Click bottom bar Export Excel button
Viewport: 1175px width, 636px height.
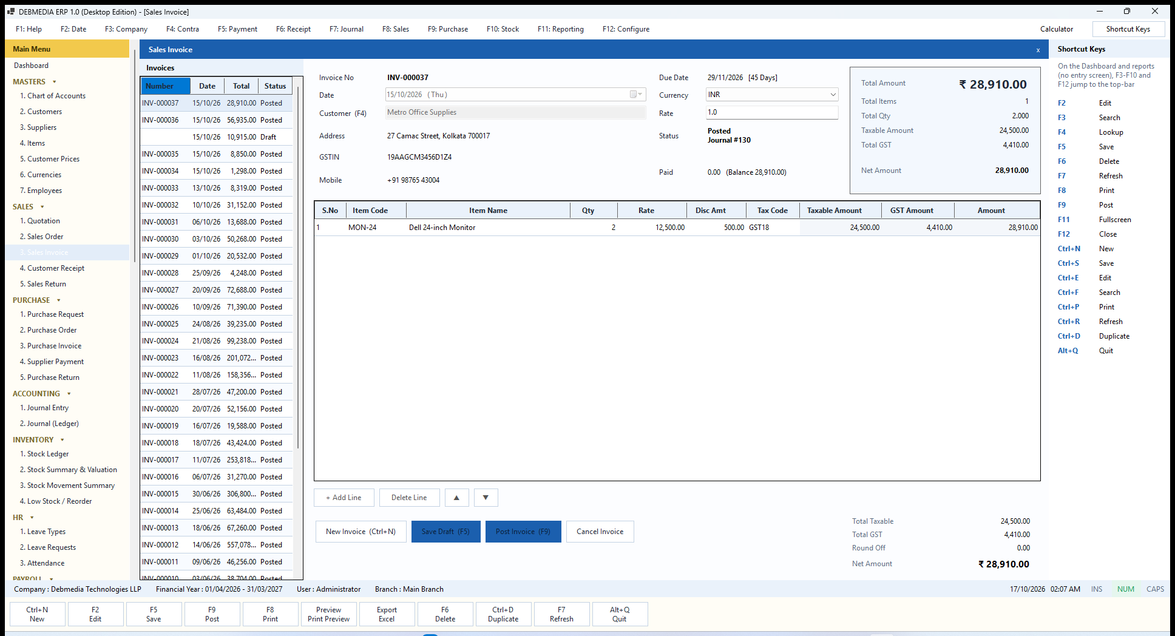(x=387, y=614)
